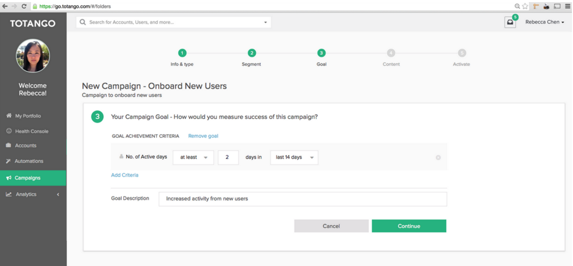Remove criteria with the circled X icon
This screenshot has height=266, width=573.
coord(438,158)
